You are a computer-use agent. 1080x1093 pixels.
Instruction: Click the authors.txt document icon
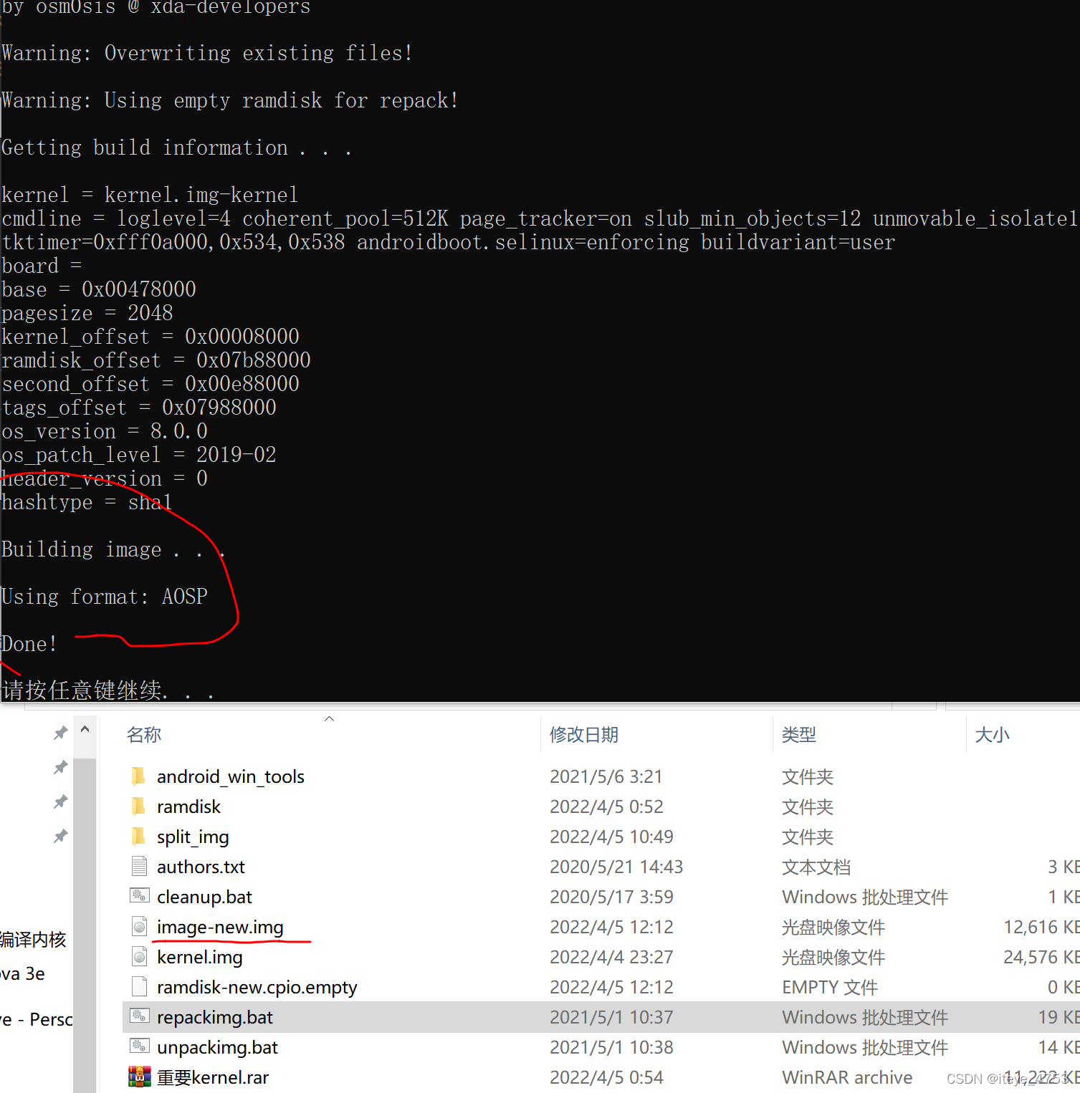(139, 867)
